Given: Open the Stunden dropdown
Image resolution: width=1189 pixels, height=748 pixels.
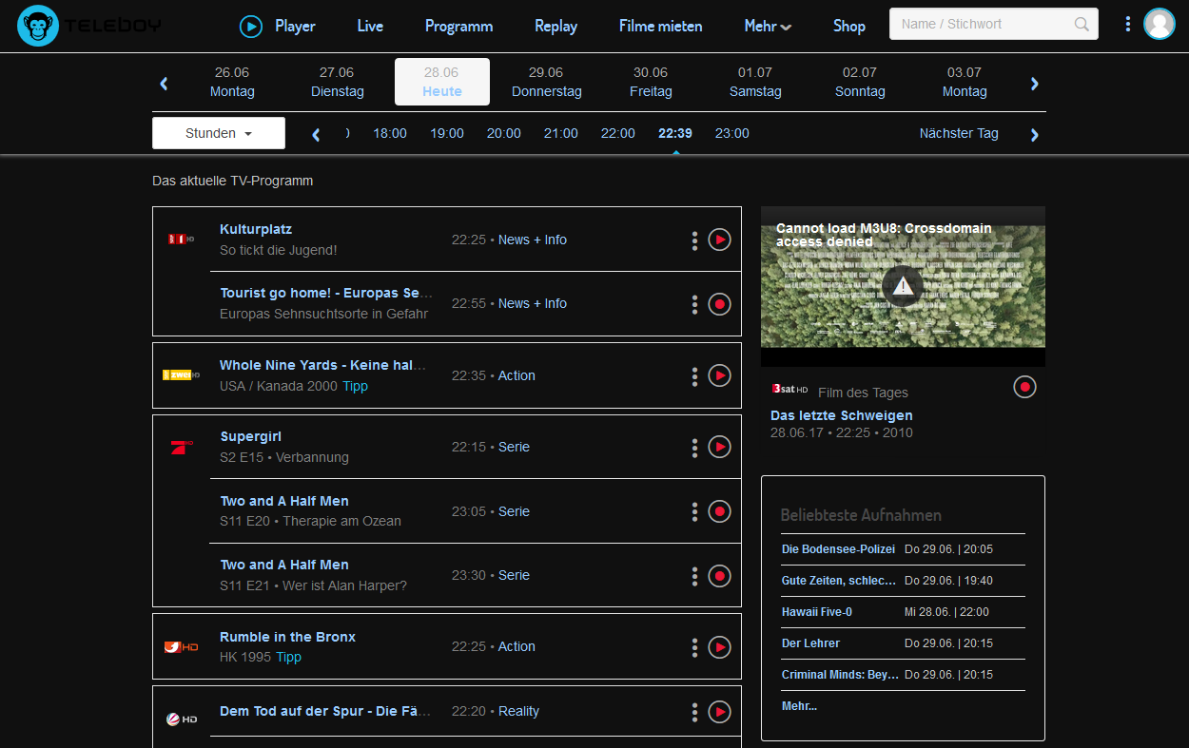Looking at the screenshot, I should [x=219, y=133].
